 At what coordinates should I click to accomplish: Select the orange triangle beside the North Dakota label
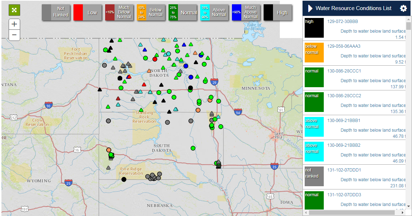(149, 71)
